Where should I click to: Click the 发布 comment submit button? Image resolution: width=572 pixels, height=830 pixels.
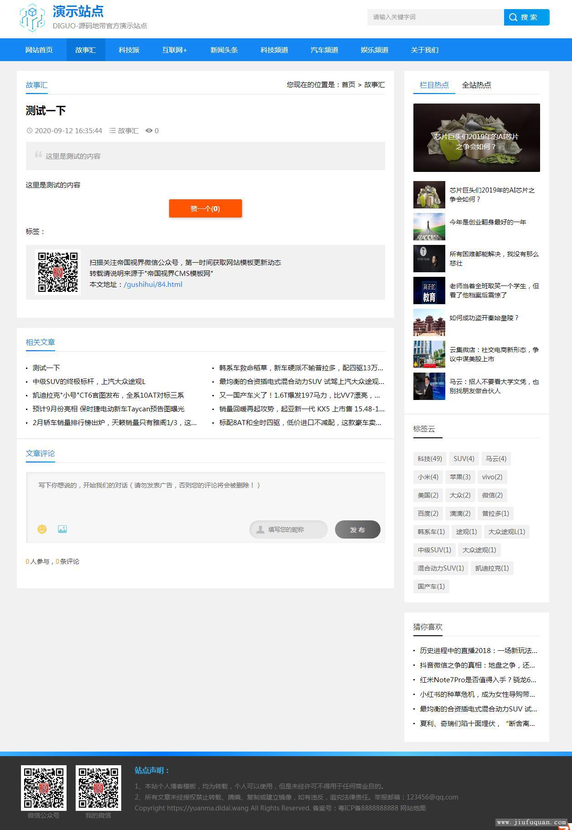(x=358, y=529)
